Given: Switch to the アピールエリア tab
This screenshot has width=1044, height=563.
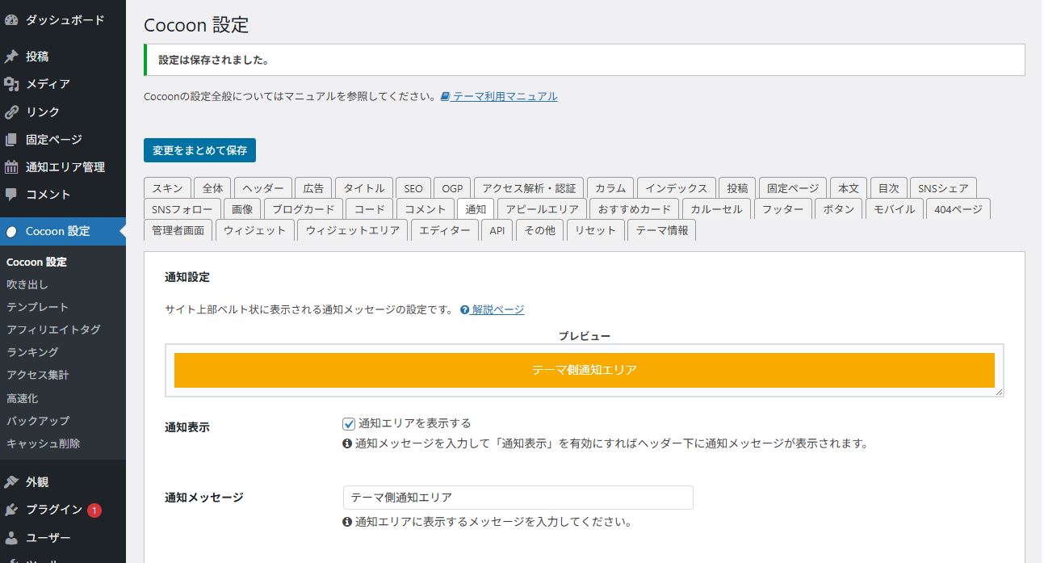Looking at the screenshot, I should (542, 209).
